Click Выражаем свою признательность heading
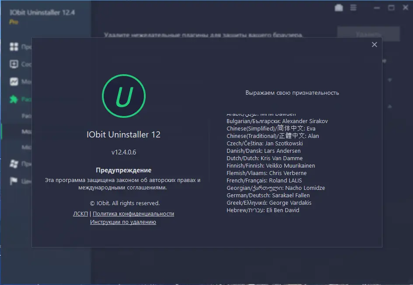This screenshot has height=285, width=413. point(292,93)
